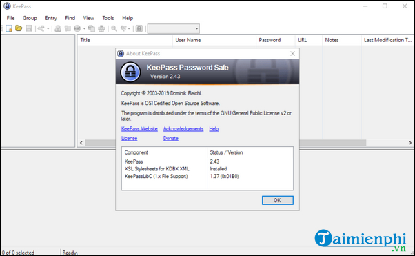Image resolution: width=415 pixels, height=256 pixels.
Task: Open the Acknowledgements link
Action: pos(183,129)
